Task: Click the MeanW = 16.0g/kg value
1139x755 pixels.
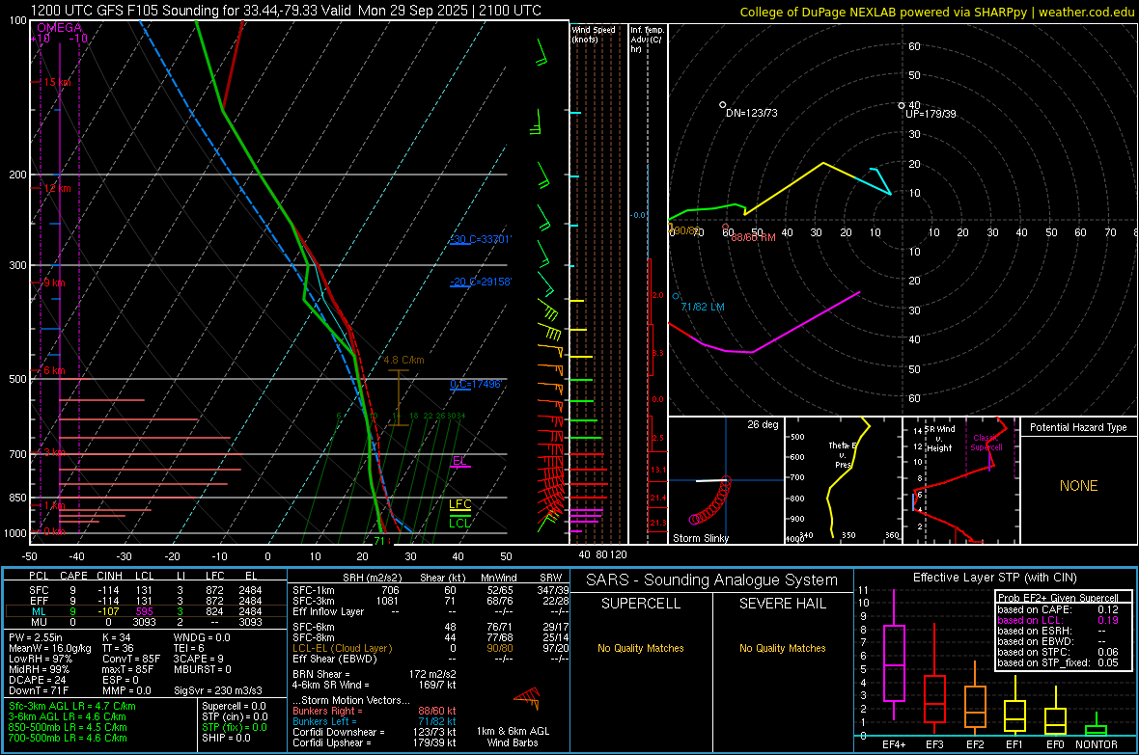Action: coord(50,648)
